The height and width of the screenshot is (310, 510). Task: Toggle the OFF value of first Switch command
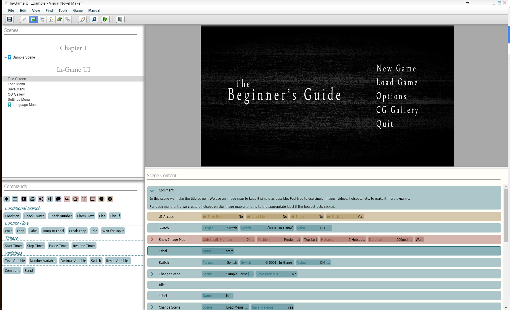click(314, 228)
